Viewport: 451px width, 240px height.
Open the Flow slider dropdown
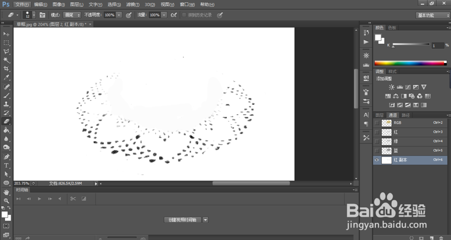click(164, 15)
